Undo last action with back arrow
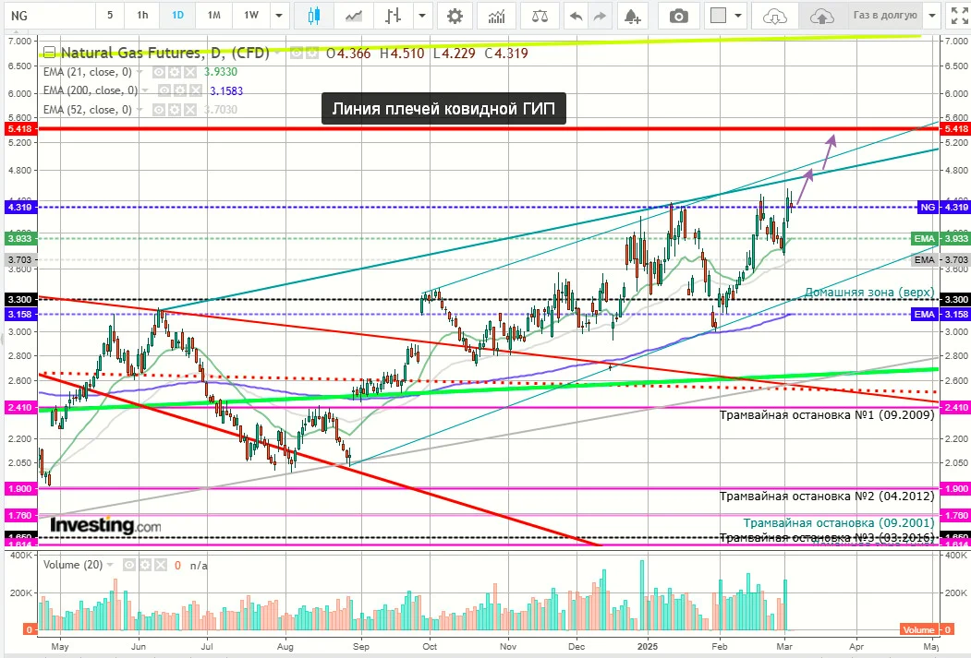This screenshot has width=971, height=658. pyautogui.click(x=576, y=16)
